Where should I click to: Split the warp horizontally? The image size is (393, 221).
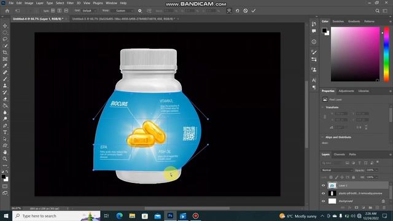66,11
